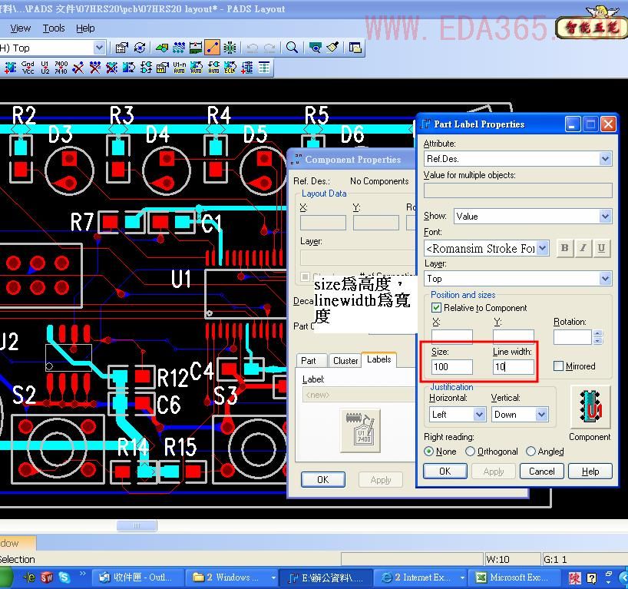Viewport: 628px width, 589px height.
Task: Click the Size input field
Action: tap(451, 367)
